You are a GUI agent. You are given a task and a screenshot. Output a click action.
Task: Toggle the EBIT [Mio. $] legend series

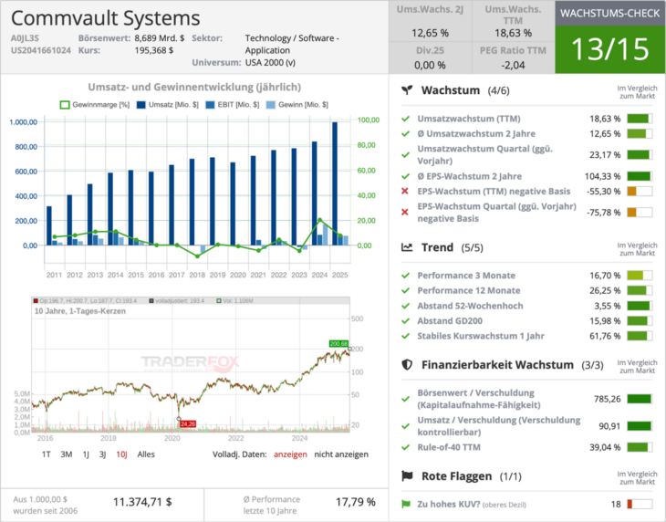(x=233, y=104)
